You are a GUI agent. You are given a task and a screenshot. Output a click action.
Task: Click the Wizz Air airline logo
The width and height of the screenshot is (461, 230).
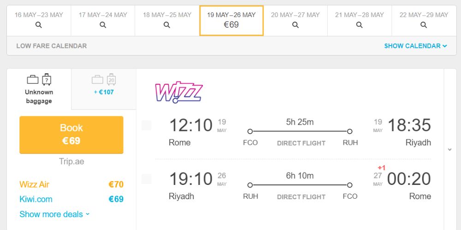(179, 92)
